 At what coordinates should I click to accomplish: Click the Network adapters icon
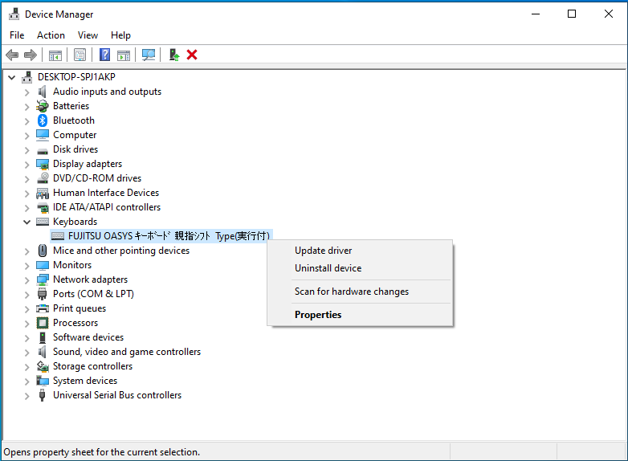click(x=43, y=279)
